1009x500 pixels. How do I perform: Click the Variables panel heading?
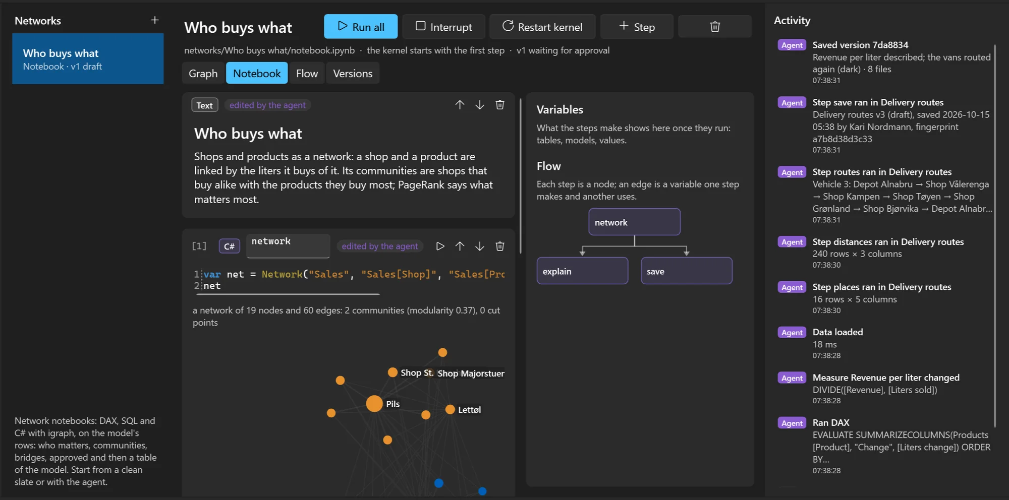(560, 109)
